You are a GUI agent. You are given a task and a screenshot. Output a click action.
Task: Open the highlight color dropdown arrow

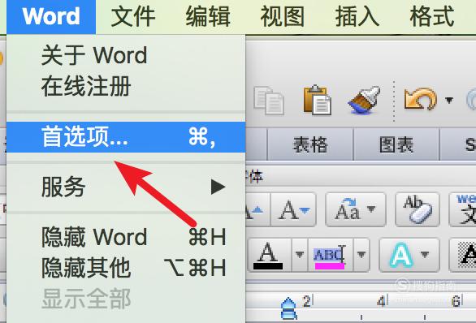pyautogui.click(x=361, y=255)
